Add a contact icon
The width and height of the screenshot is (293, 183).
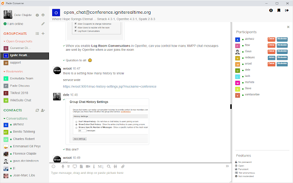pos(43,110)
